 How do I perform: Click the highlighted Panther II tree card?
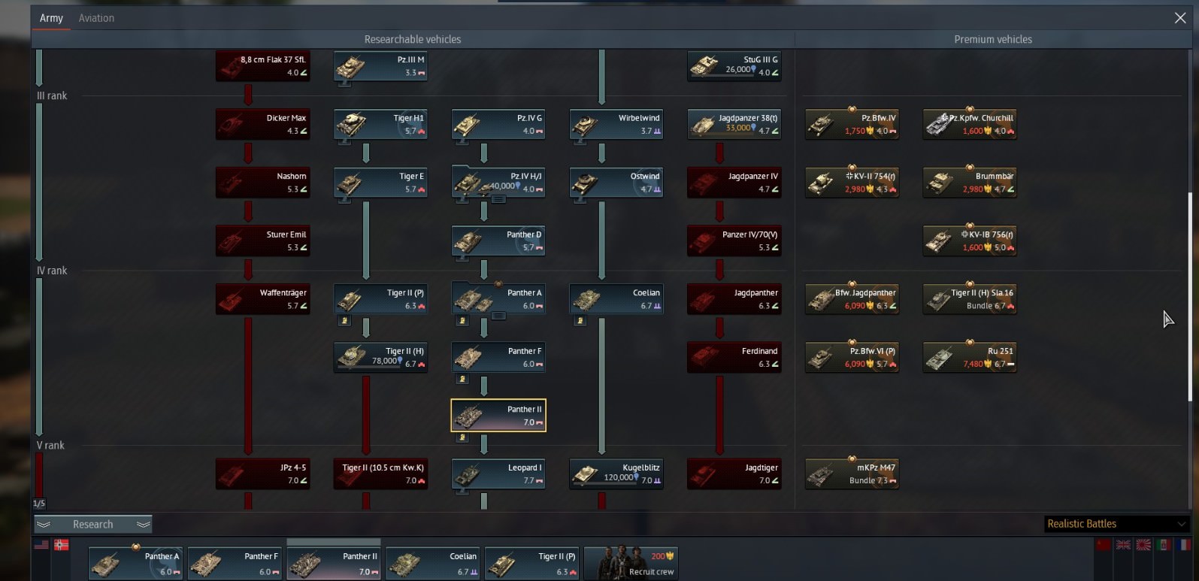coord(498,416)
